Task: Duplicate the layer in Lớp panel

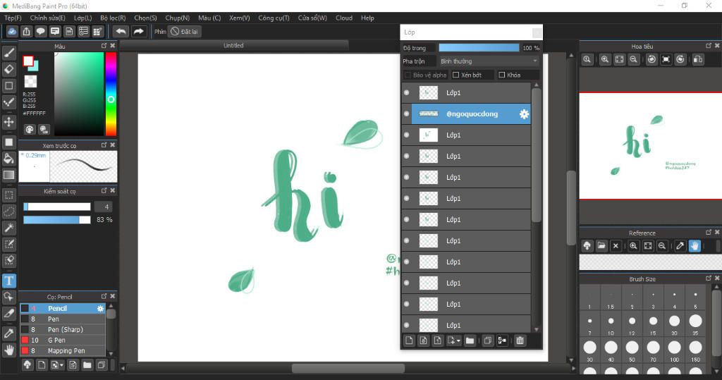Action: click(x=488, y=341)
